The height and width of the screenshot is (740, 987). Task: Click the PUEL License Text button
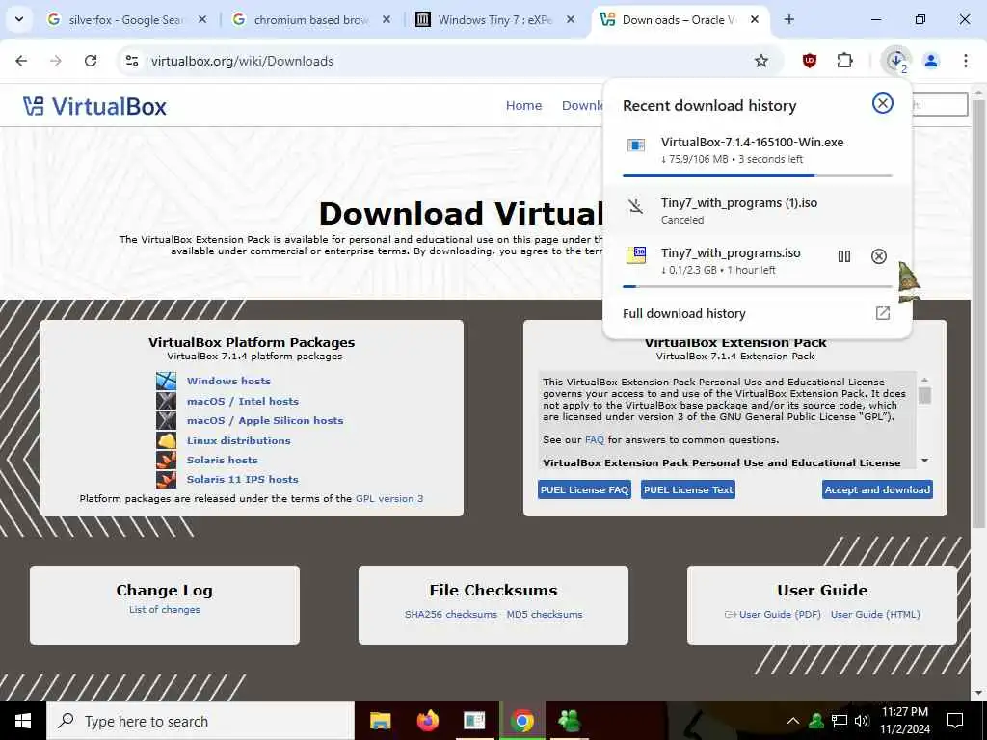688,489
